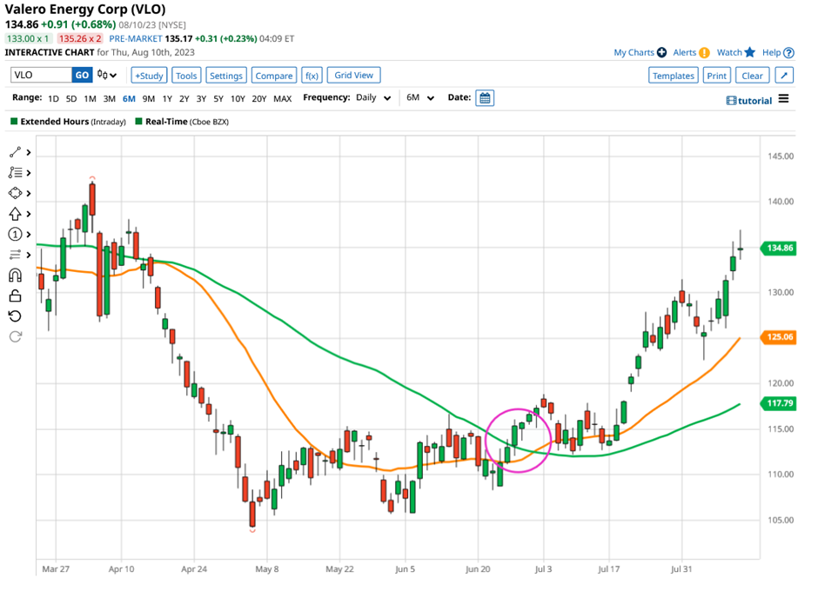
Task: Open the hamburger menu at top right
Action: tap(783, 100)
